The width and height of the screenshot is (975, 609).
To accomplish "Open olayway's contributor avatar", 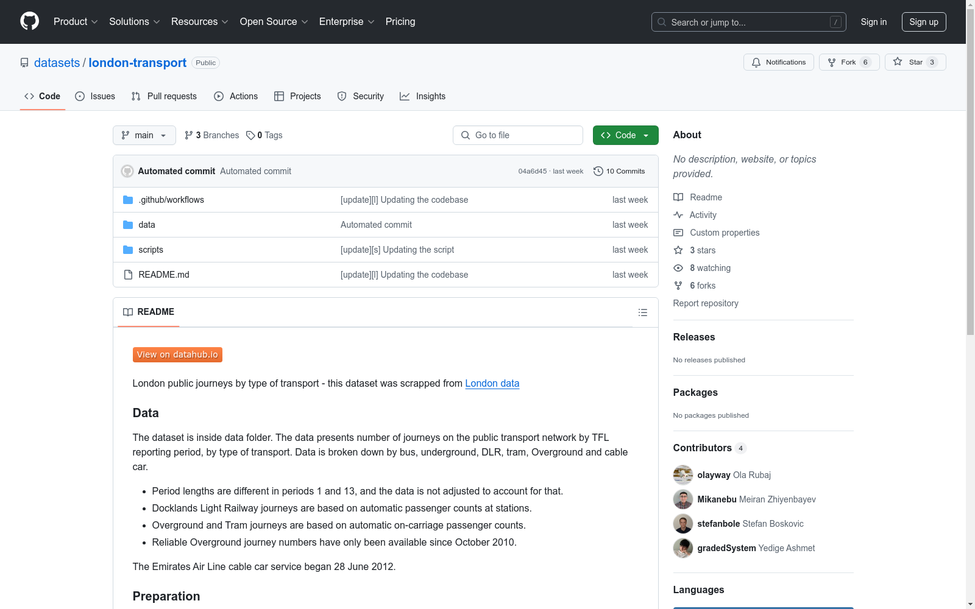I will 683,475.
